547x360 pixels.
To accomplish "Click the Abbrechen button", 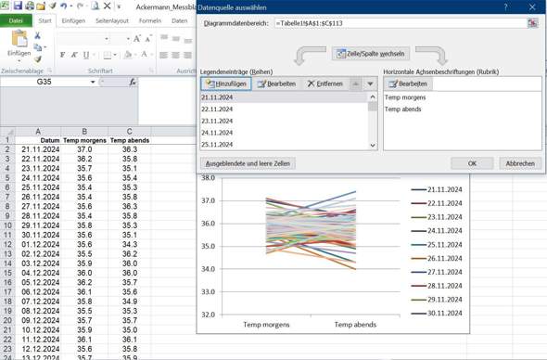I will pos(520,163).
